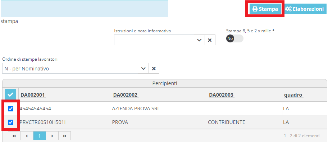This screenshot has height=143, width=328.
Task: Select the AZIENDA PROVA SRL cell
Action: (159, 109)
